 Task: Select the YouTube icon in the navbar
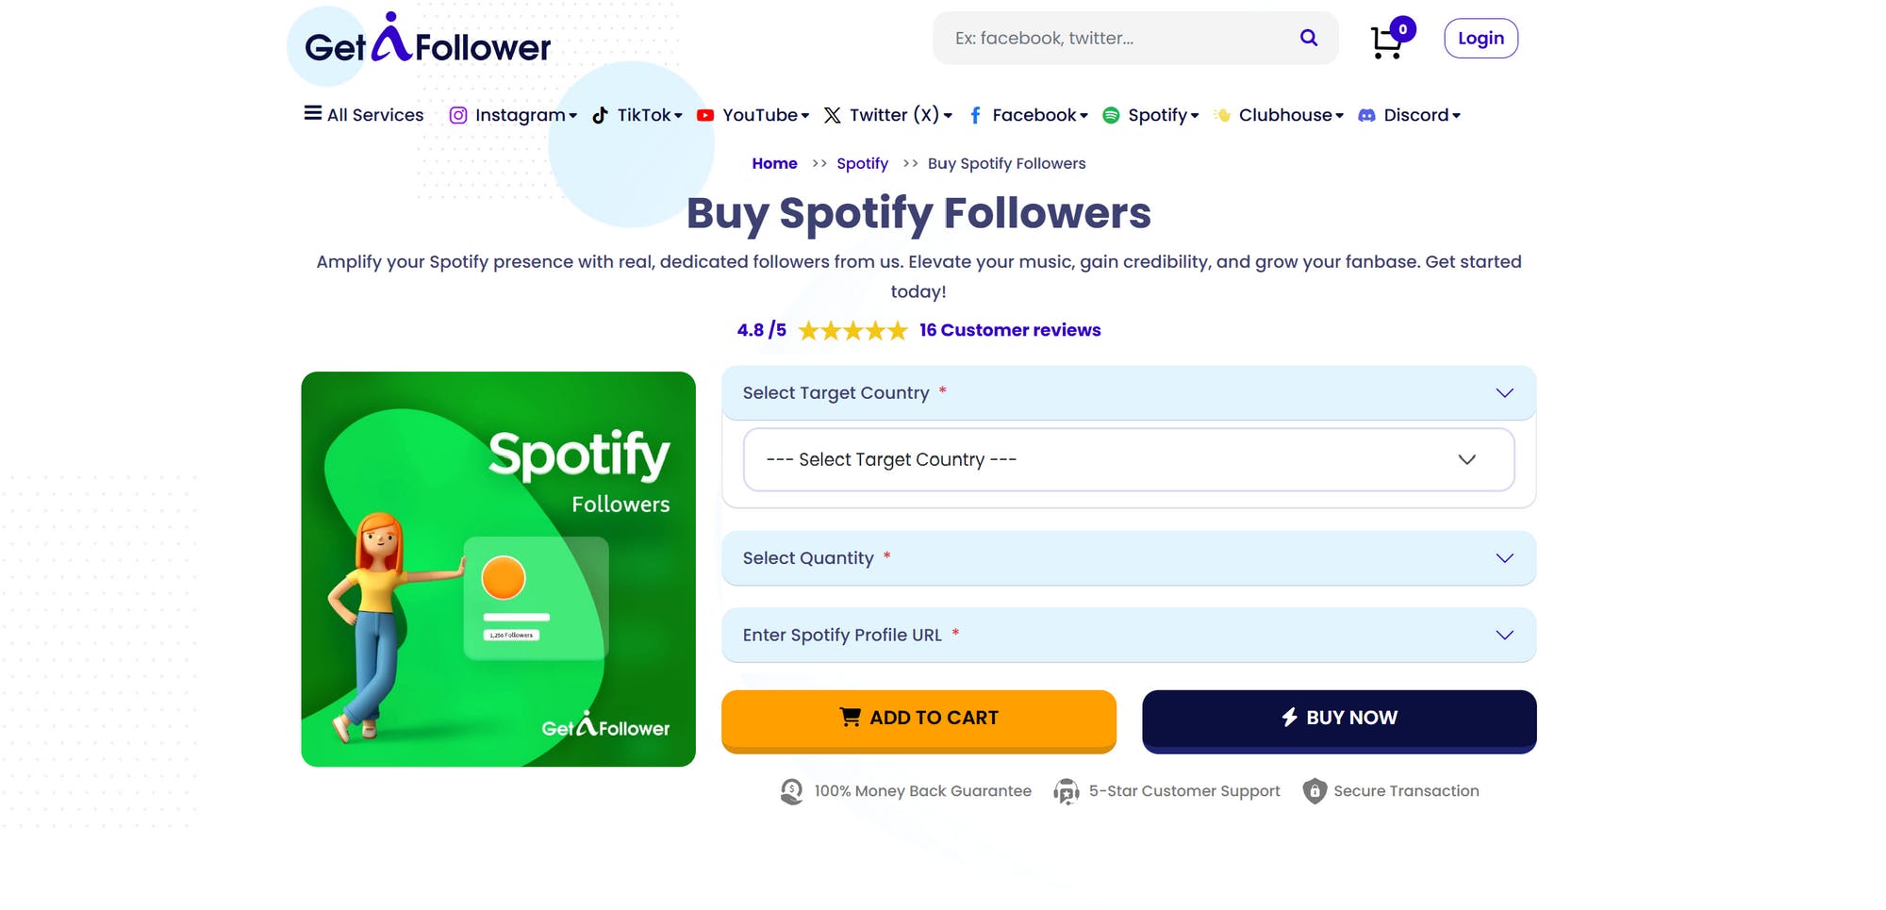[704, 114]
